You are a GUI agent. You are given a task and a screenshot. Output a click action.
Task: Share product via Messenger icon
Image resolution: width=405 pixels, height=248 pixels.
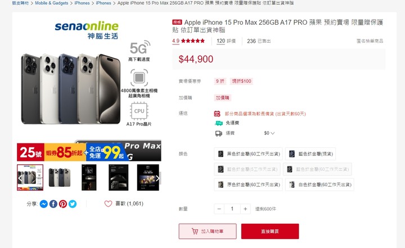44,204
